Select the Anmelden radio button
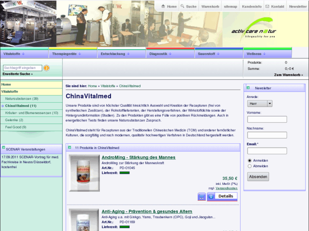The width and height of the screenshot is (309, 231). point(249,160)
